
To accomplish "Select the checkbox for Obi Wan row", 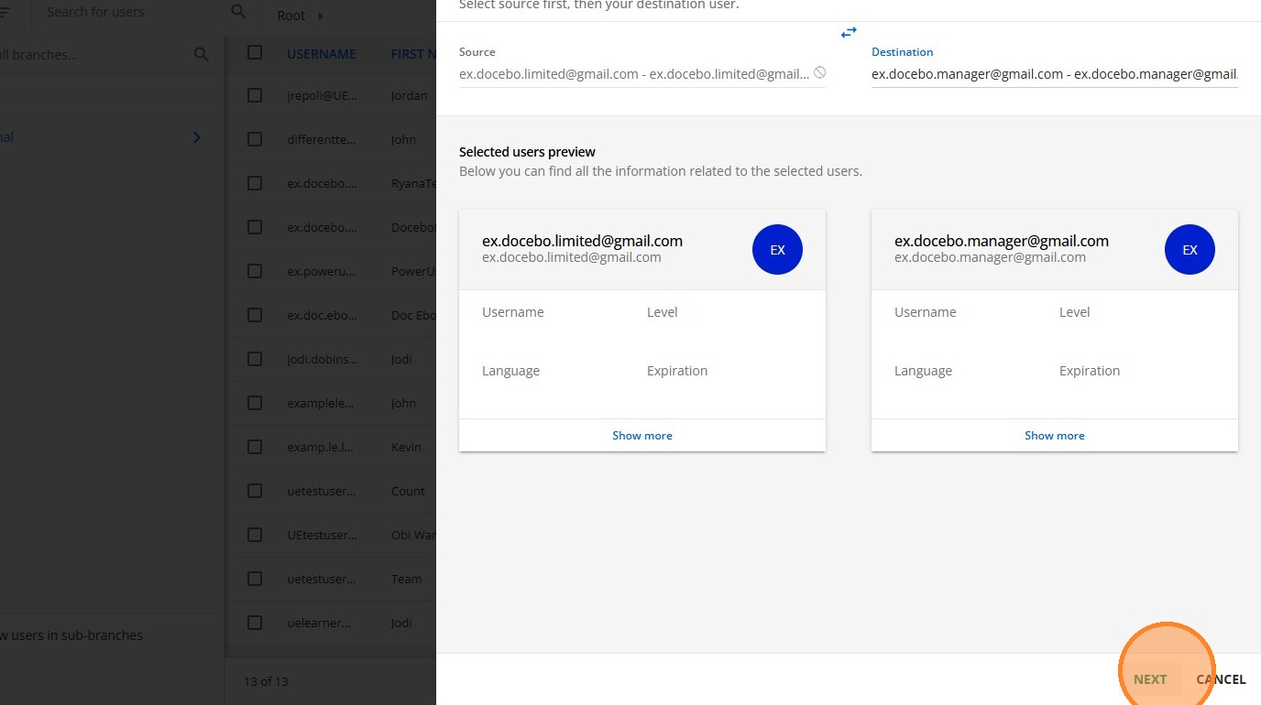I will tap(255, 535).
